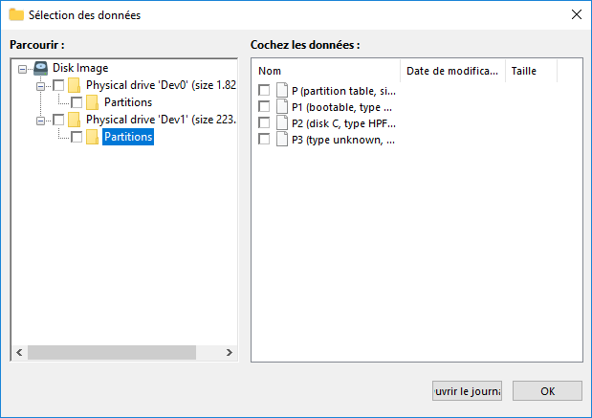Check the Partitions checkbox under Dev0
This screenshot has height=418, width=592.
77,102
